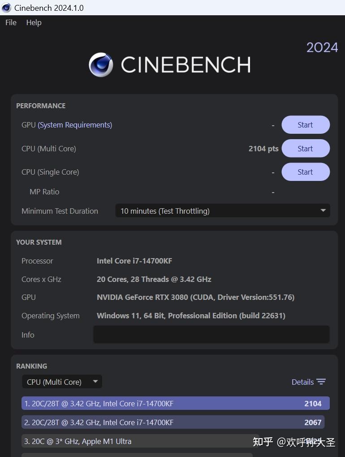Open the CPU (Multi Core) ranking dropdown

tap(62, 382)
